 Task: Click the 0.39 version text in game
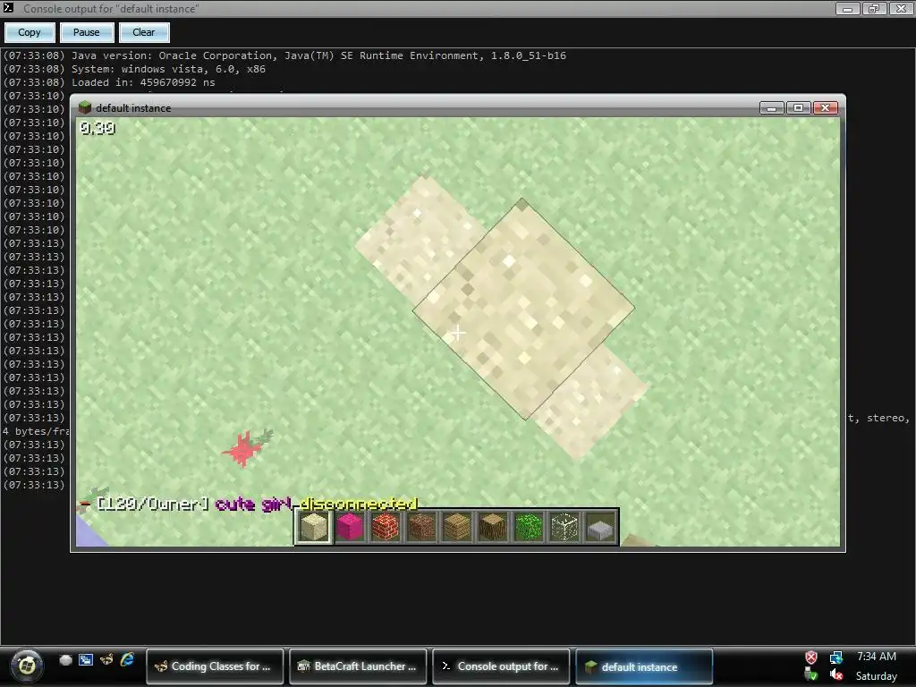[x=98, y=128]
